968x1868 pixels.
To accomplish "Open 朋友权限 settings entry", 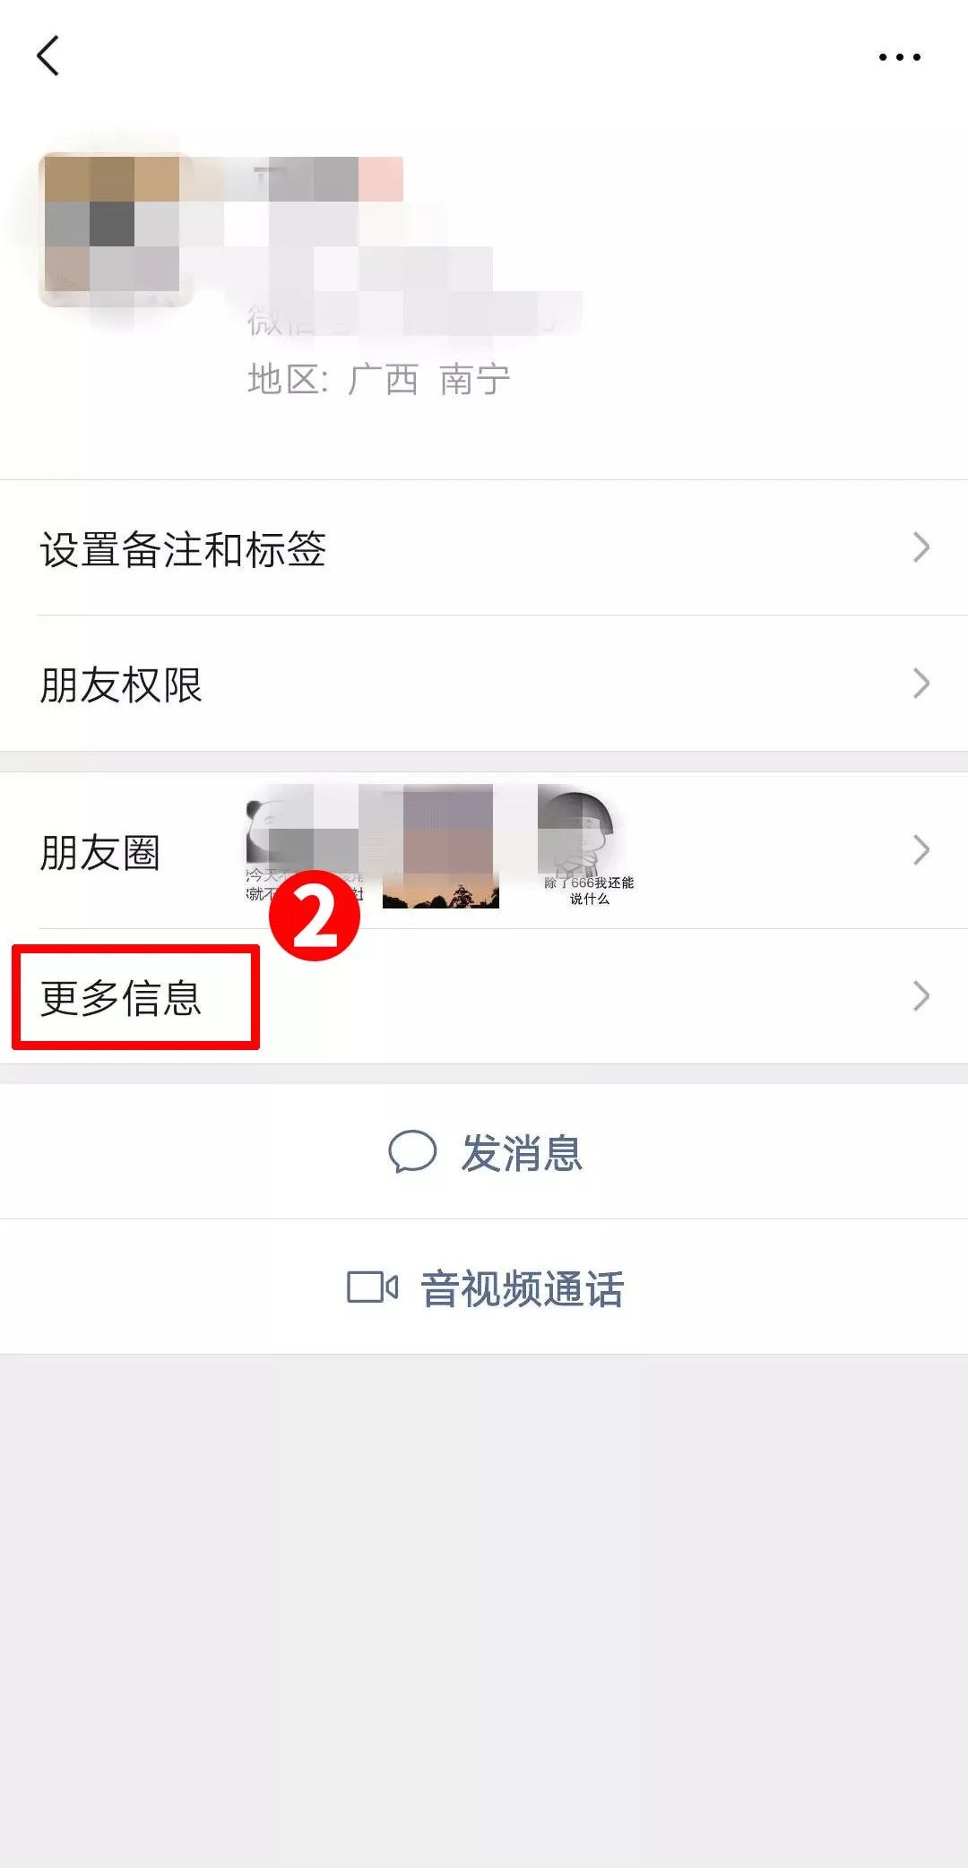I will pyautogui.click(x=484, y=684).
